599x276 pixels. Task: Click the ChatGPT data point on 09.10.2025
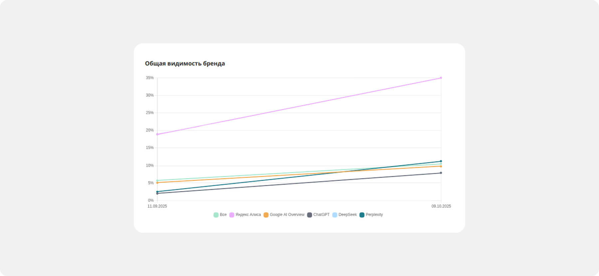coord(441,173)
